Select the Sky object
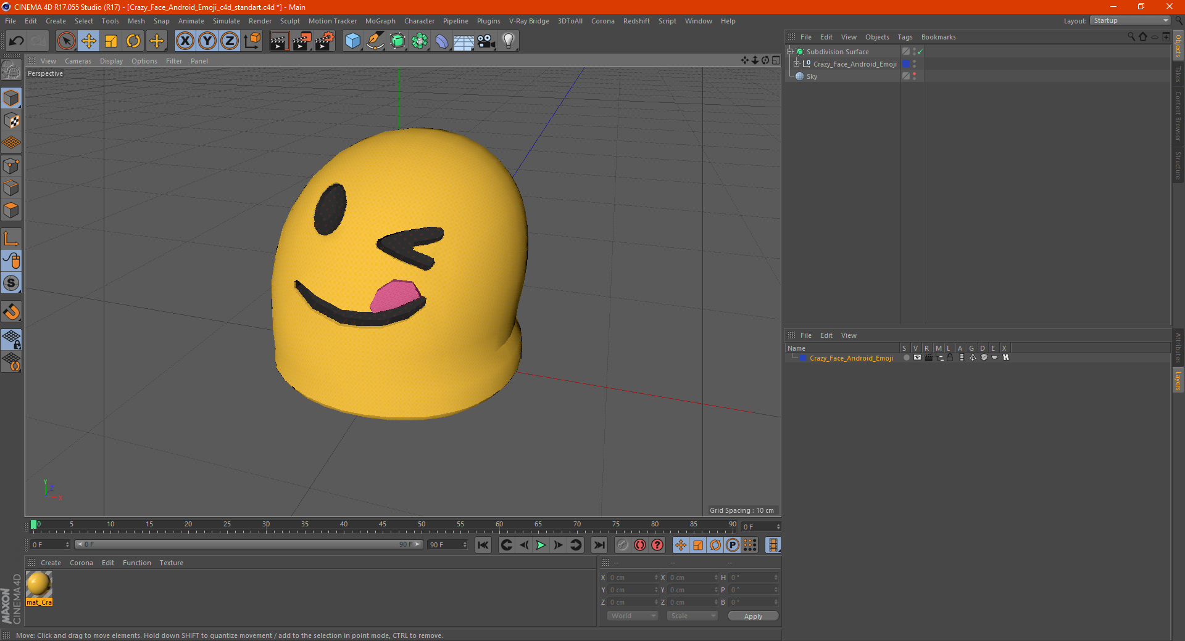1185x641 pixels. coord(812,76)
